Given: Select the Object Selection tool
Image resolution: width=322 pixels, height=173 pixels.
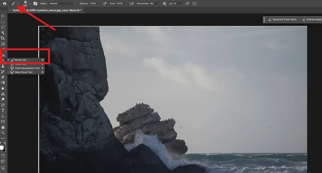Looking at the screenshot, I should click(x=3, y=33).
